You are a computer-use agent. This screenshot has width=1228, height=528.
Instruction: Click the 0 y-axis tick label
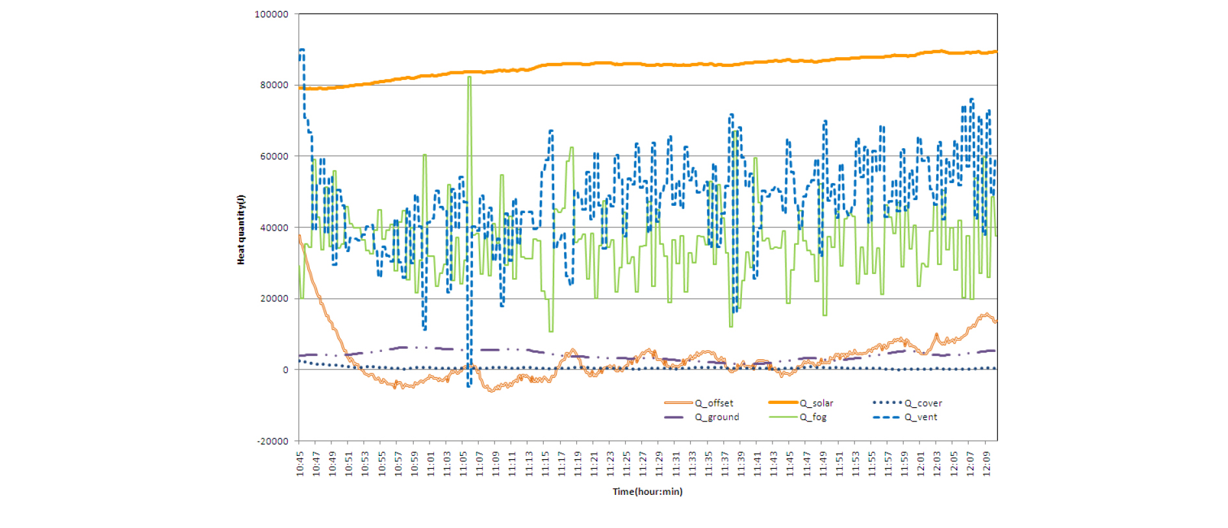pos(285,370)
